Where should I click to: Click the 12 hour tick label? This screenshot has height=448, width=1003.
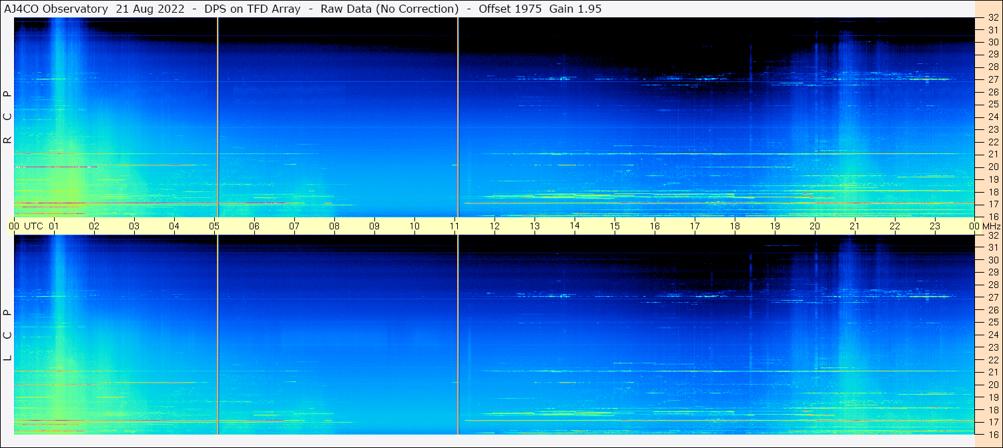click(x=494, y=226)
